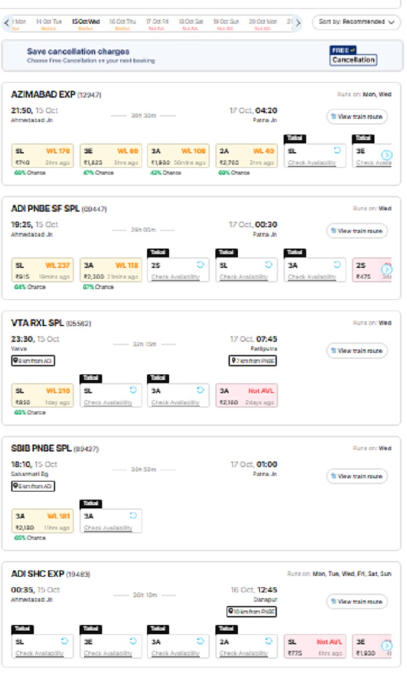Select 14 Oct Tue date tab
This screenshot has width=407, height=680.
pyautogui.click(x=48, y=24)
